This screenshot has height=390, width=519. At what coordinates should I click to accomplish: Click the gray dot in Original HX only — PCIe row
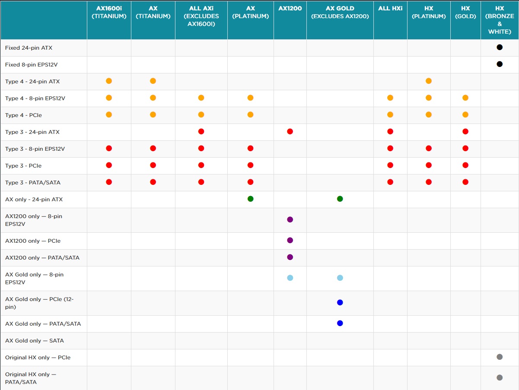(500, 357)
